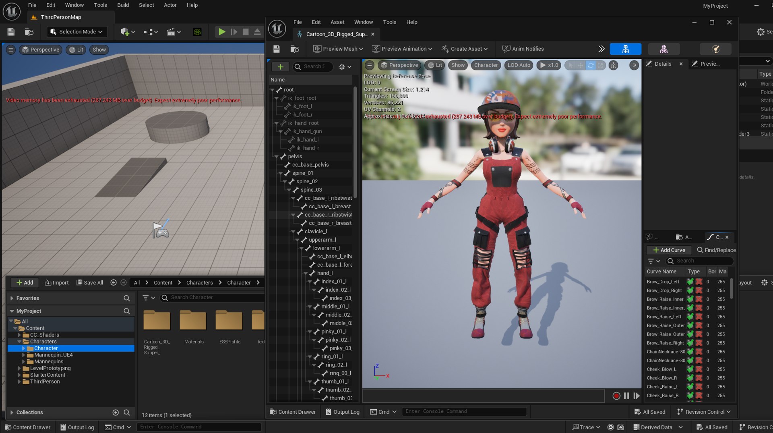Open Browse Content icon in main toolbar
The width and height of the screenshot is (773, 433).
click(29, 32)
